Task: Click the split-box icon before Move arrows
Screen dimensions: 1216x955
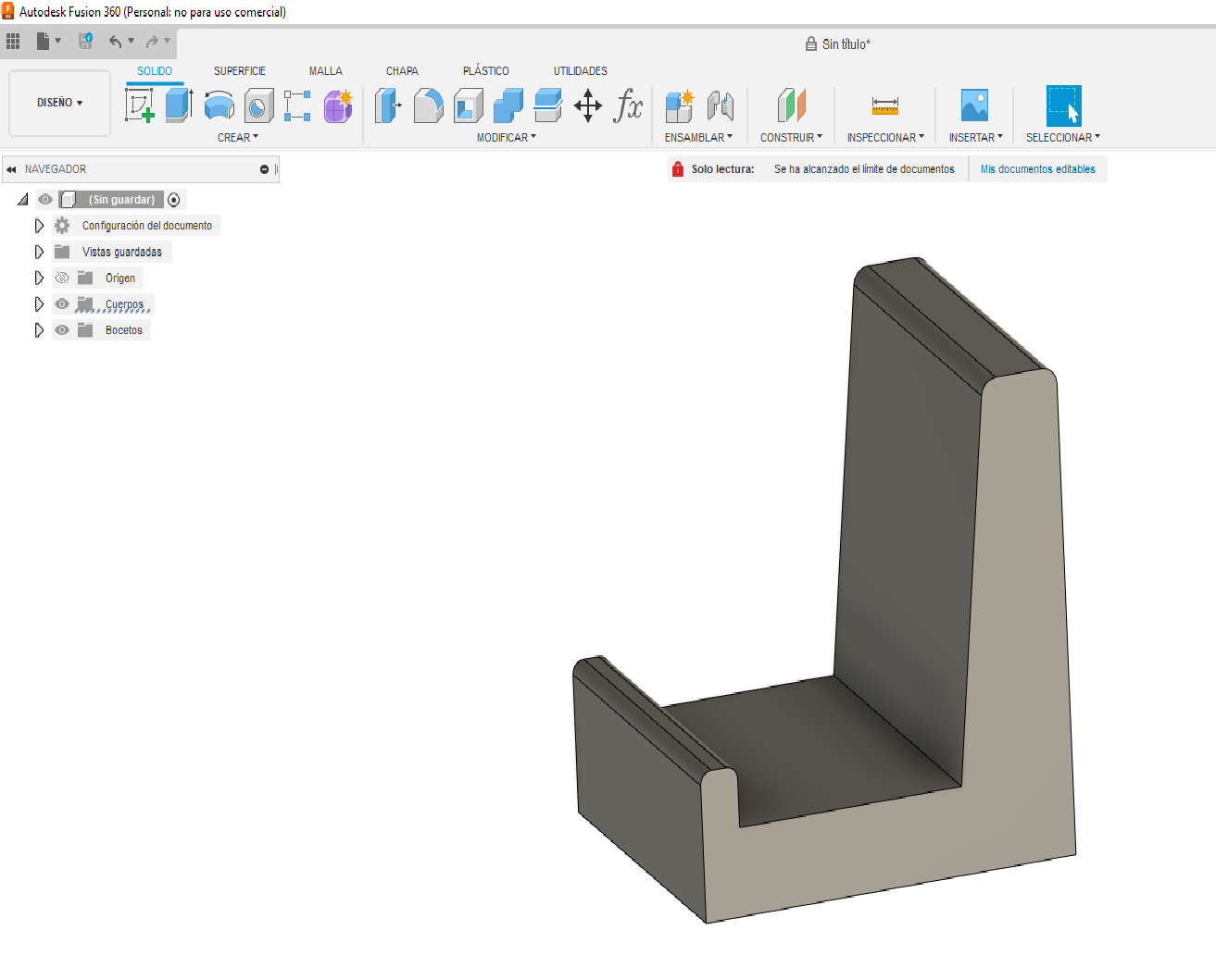Action: pos(548,105)
